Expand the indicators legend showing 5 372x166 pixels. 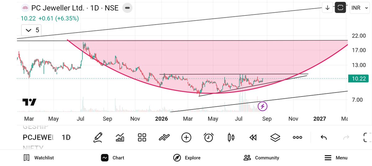(x=31, y=30)
